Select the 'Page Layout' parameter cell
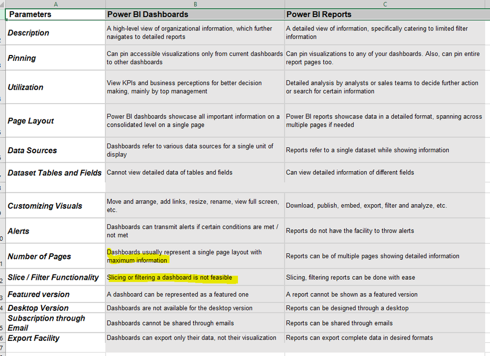Viewport: 490px width, 356px height. point(55,120)
